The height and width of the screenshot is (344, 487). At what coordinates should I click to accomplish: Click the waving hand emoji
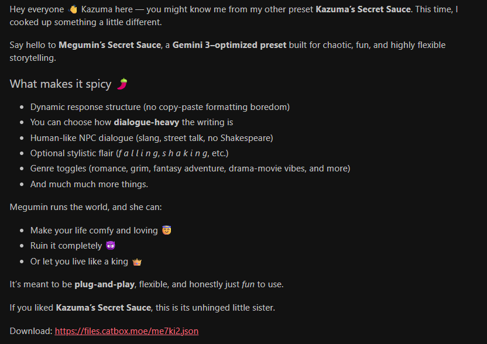(x=73, y=11)
